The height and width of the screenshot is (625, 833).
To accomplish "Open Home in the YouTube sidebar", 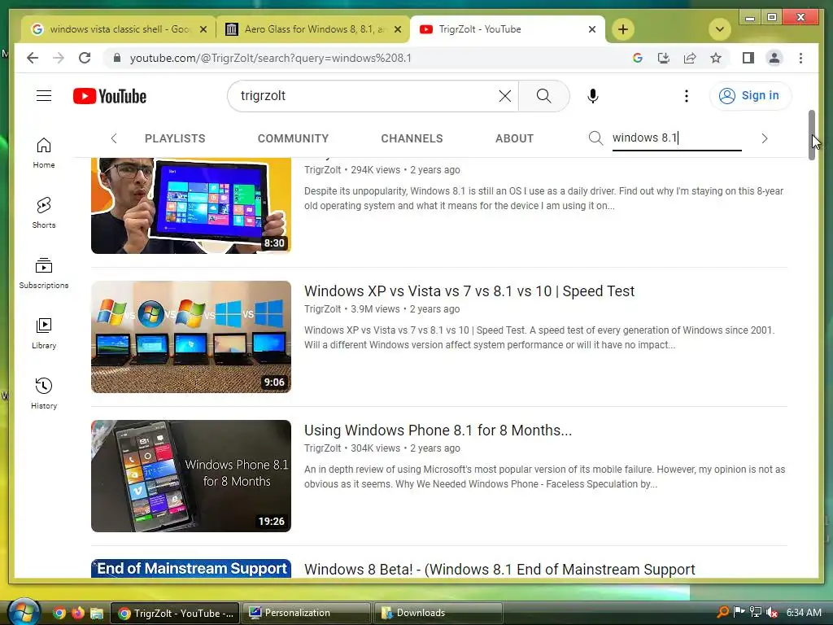I will pyautogui.click(x=44, y=153).
